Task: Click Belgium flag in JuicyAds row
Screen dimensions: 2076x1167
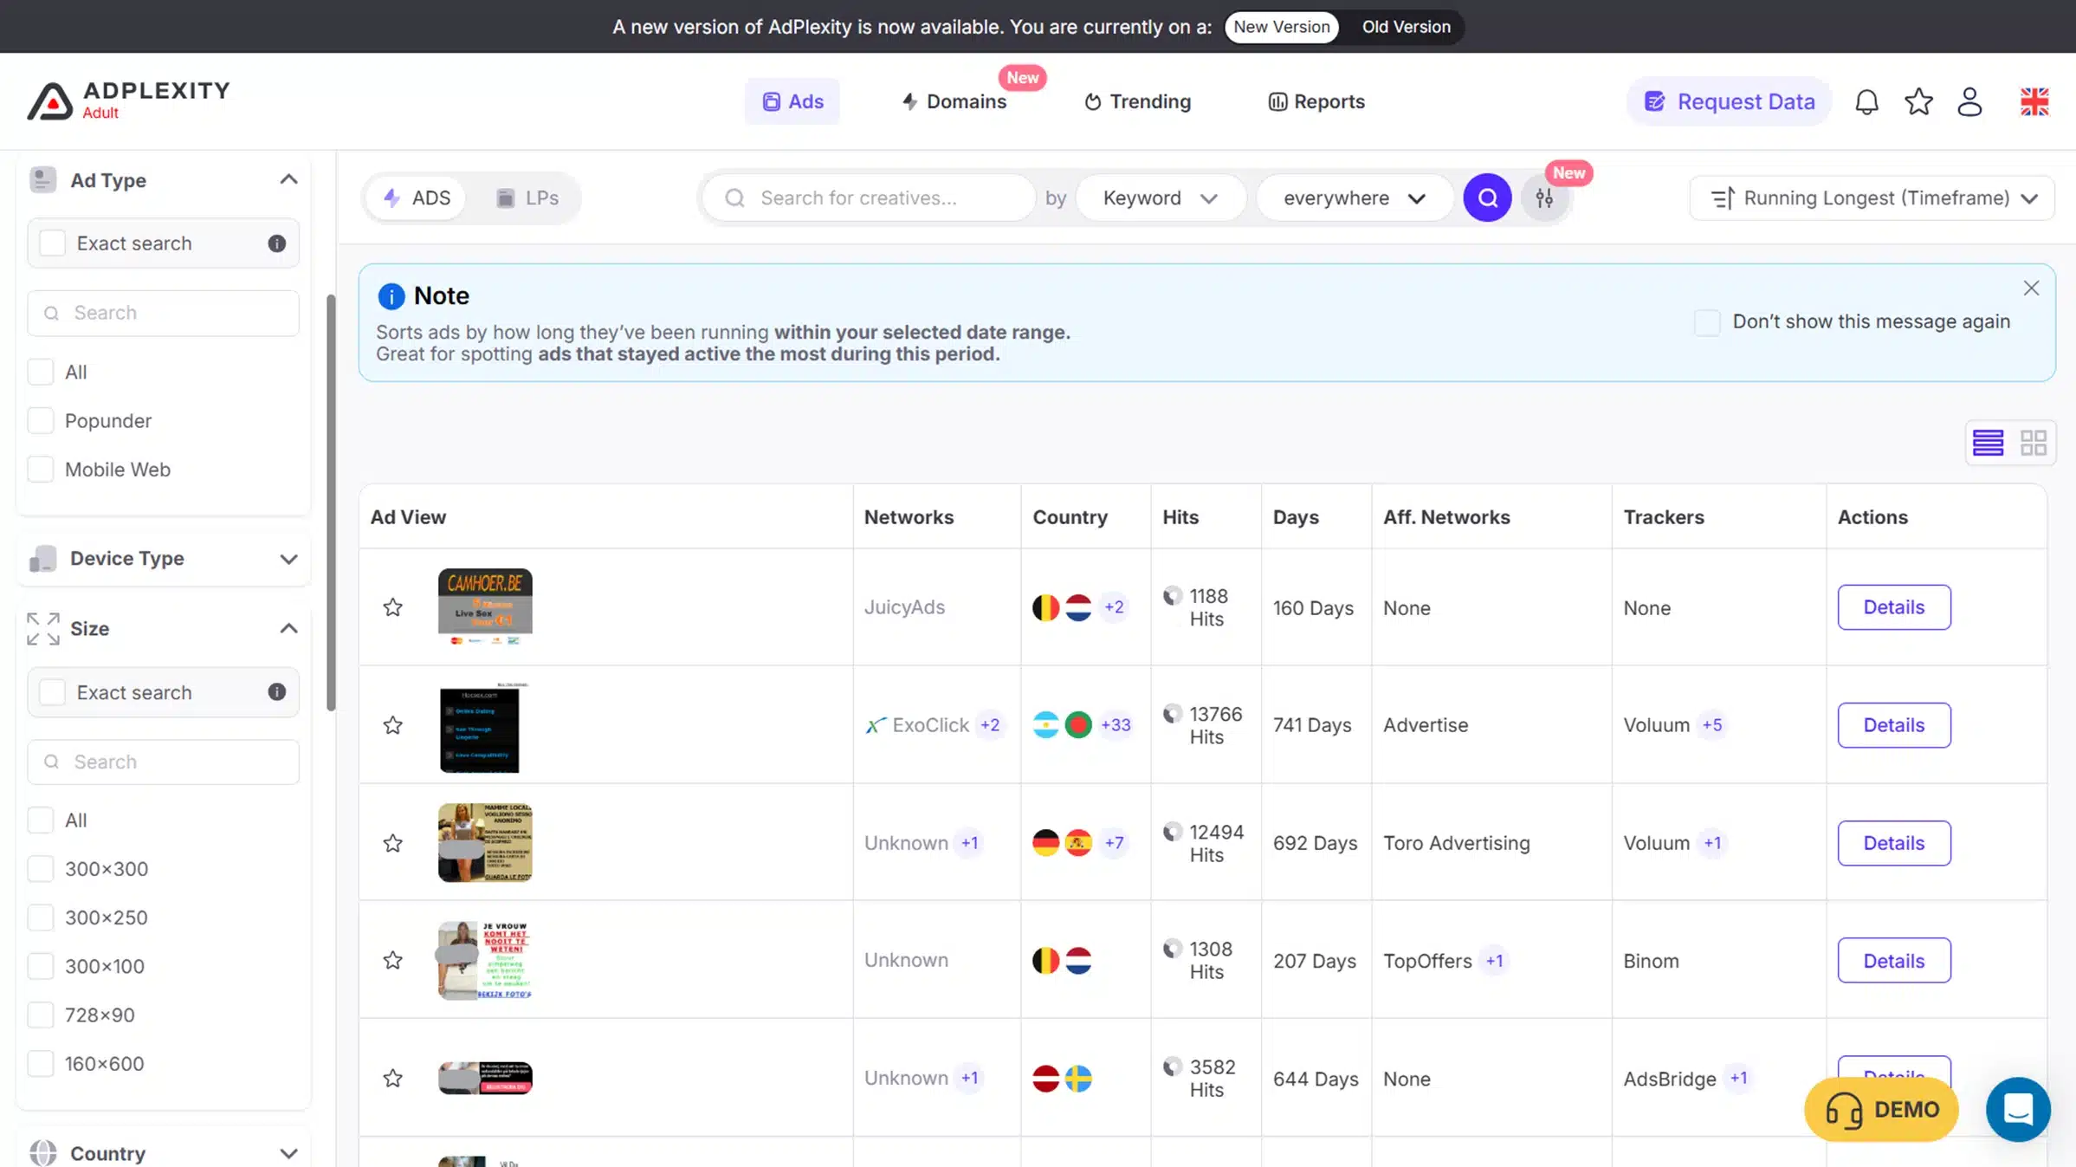Action: [x=1045, y=607]
